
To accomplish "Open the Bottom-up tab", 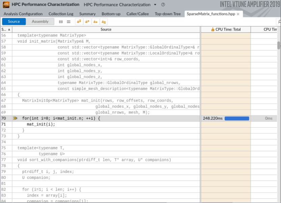I will (111, 14).
